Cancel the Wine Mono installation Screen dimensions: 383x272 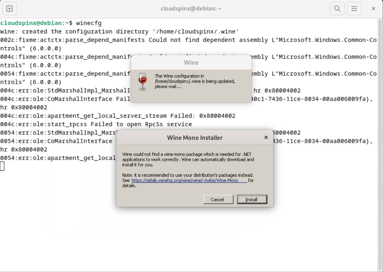[218, 199]
